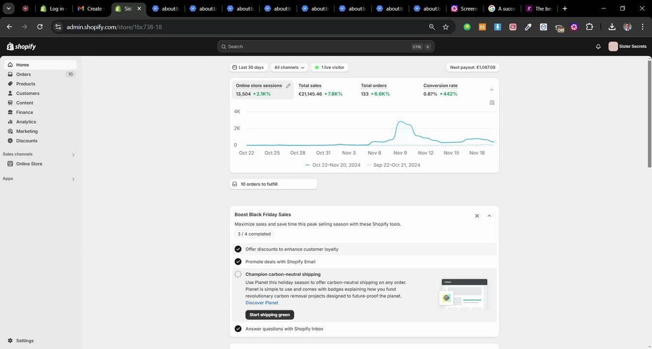Image resolution: width=652 pixels, height=349 pixels.
Task: Bookmark this page with the star icon
Action: (446, 27)
